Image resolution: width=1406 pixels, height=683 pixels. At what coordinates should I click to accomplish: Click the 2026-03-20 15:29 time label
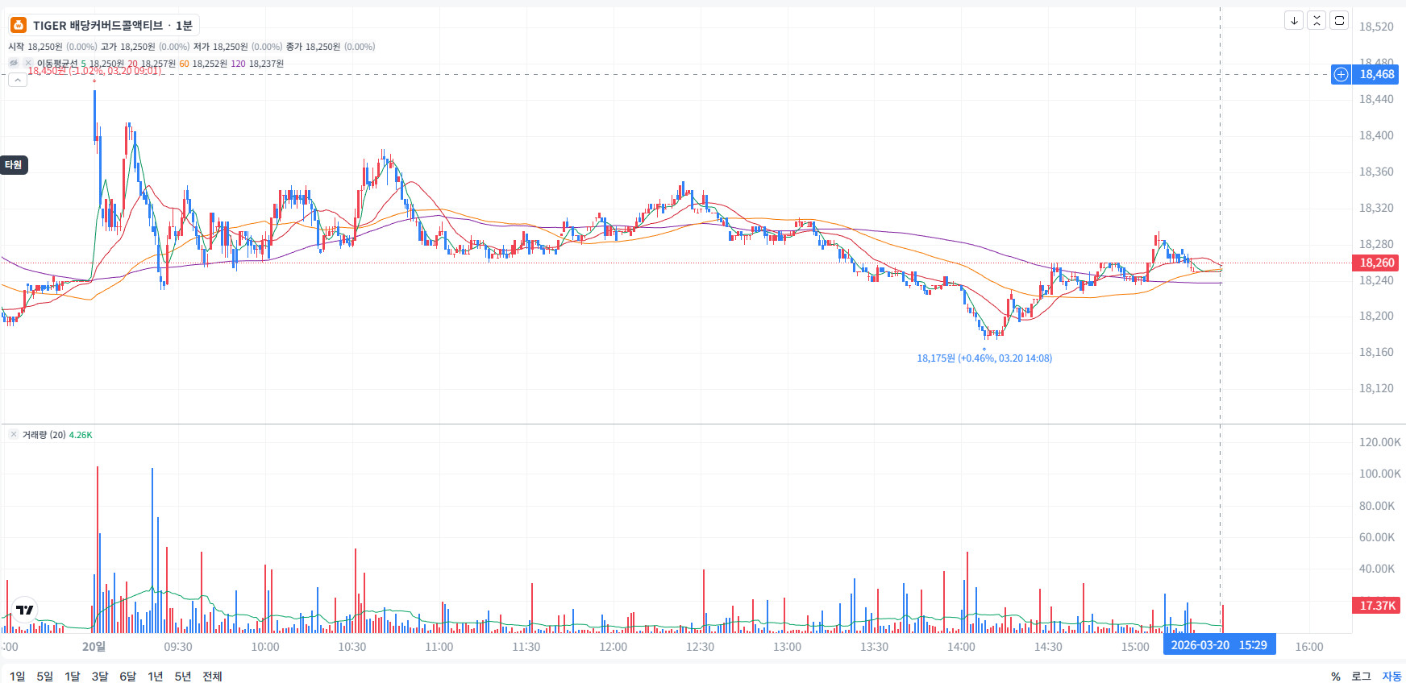1219,645
